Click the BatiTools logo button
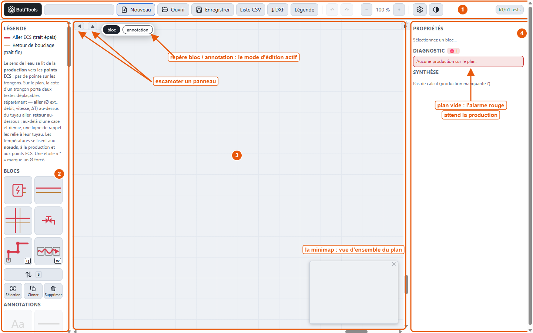Image resolution: width=533 pixels, height=333 pixels. [23, 10]
